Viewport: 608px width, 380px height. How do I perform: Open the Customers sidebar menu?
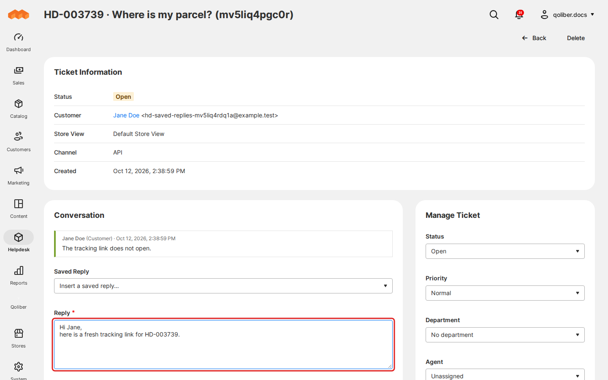click(19, 142)
